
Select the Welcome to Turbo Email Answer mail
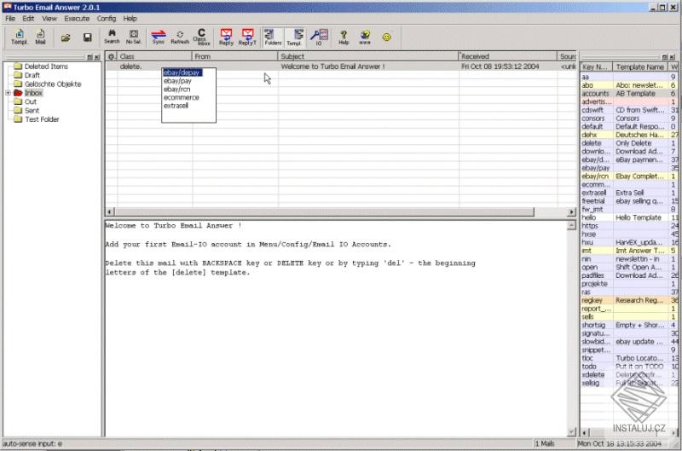[341, 66]
